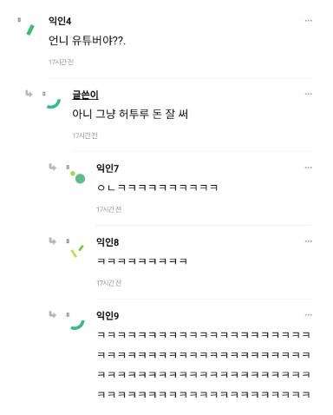The height and width of the screenshot is (415, 333).
Task: Click the reply arrow beside 익인7
Action: [52, 167]
